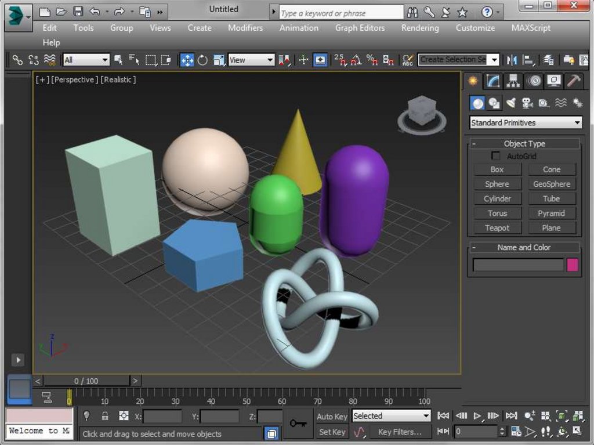Open the Standard Primitives dropdown
The height and width of the screenshot is (445, 594).
pos(525,122)
